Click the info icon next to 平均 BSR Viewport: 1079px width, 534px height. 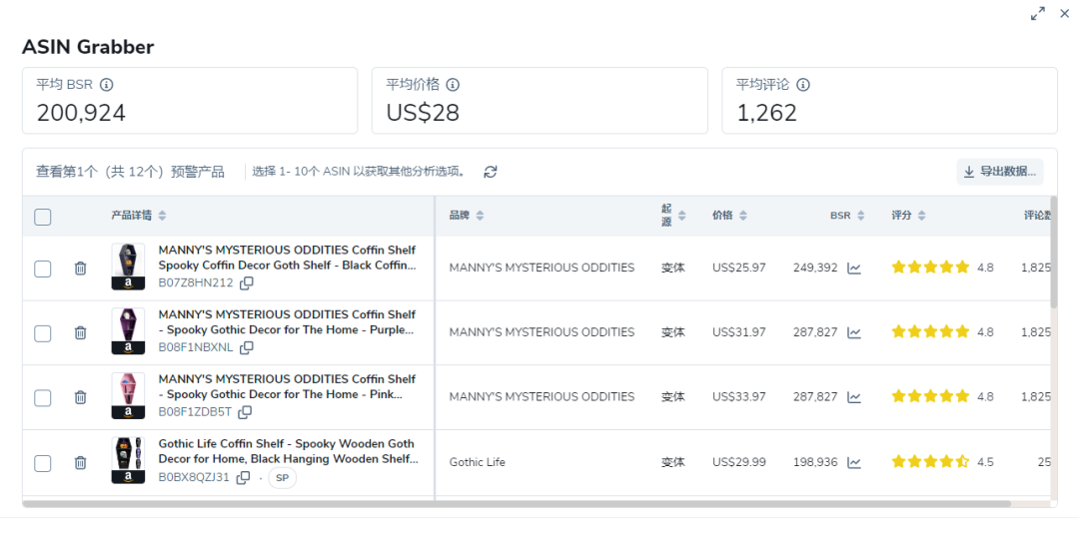107,85
